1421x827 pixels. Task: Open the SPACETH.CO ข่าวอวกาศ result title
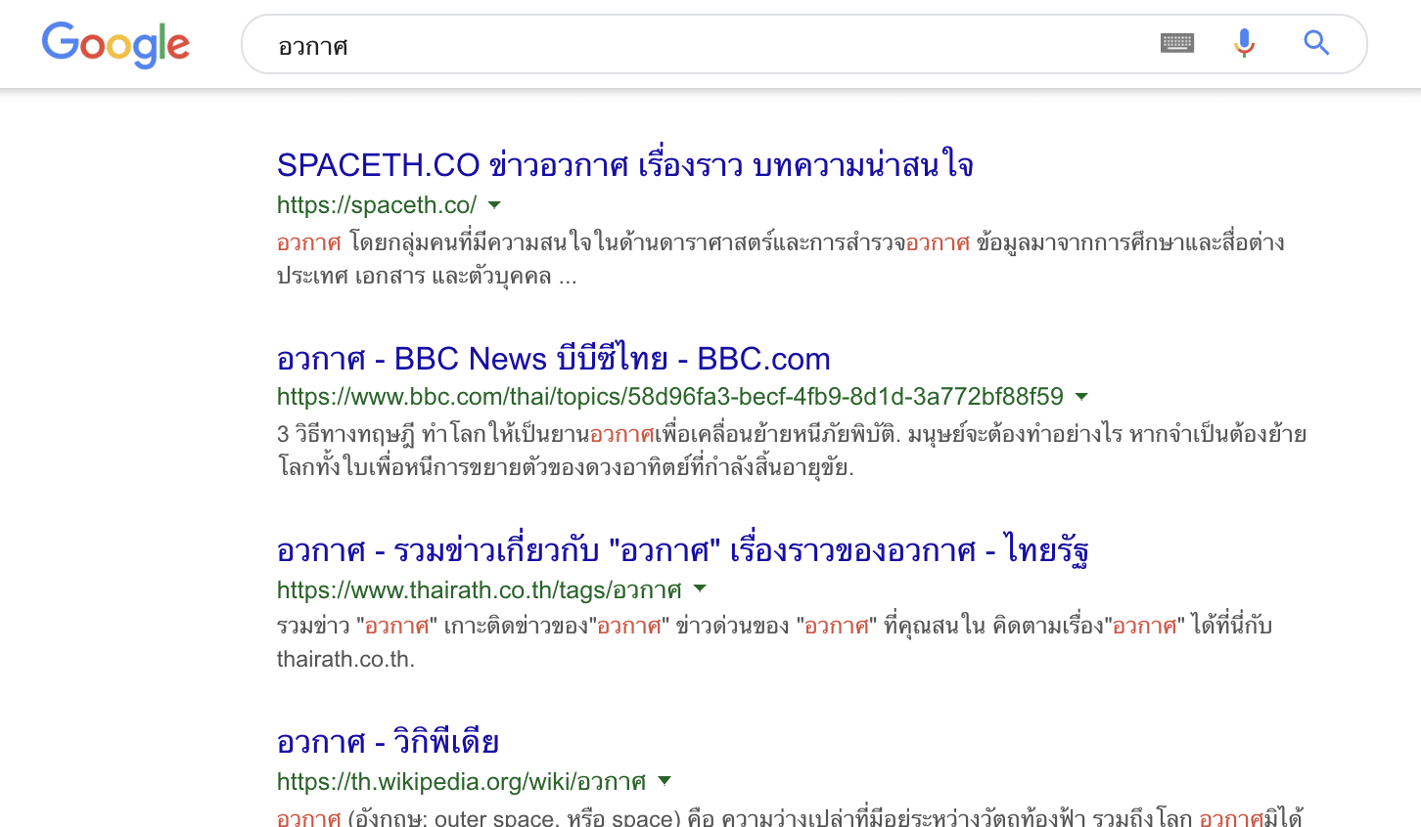coord(624,165)
